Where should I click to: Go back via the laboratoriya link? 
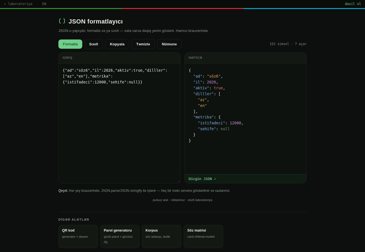[18, 4]
